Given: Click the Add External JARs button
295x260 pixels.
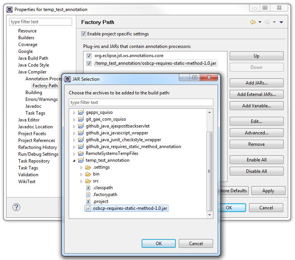Looking at the screenshot, I should pyautogui.click(x=256, y=94).
